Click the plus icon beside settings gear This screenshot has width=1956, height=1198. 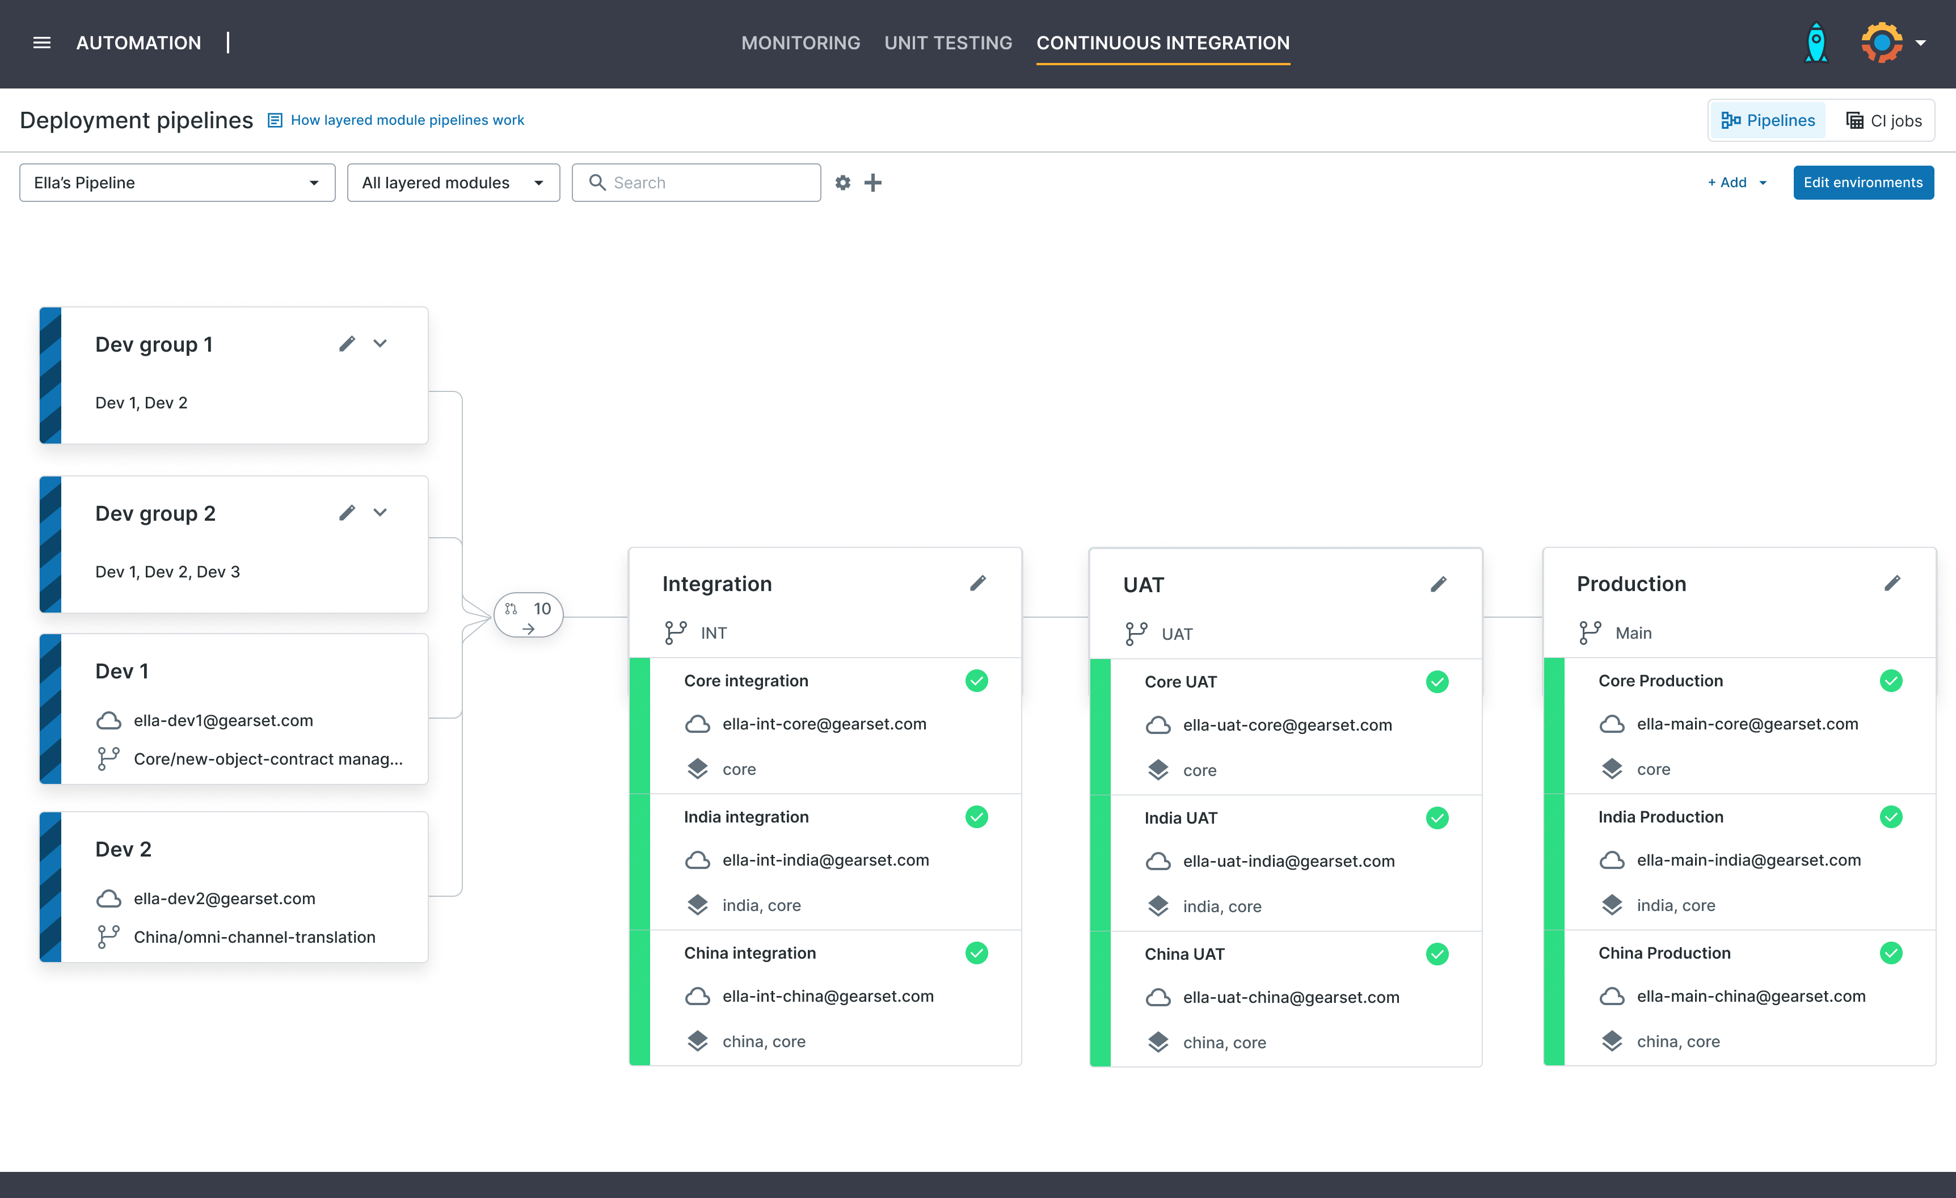(872, 183)
